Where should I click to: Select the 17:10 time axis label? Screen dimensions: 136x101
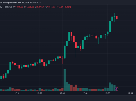(x=17, y=93)
